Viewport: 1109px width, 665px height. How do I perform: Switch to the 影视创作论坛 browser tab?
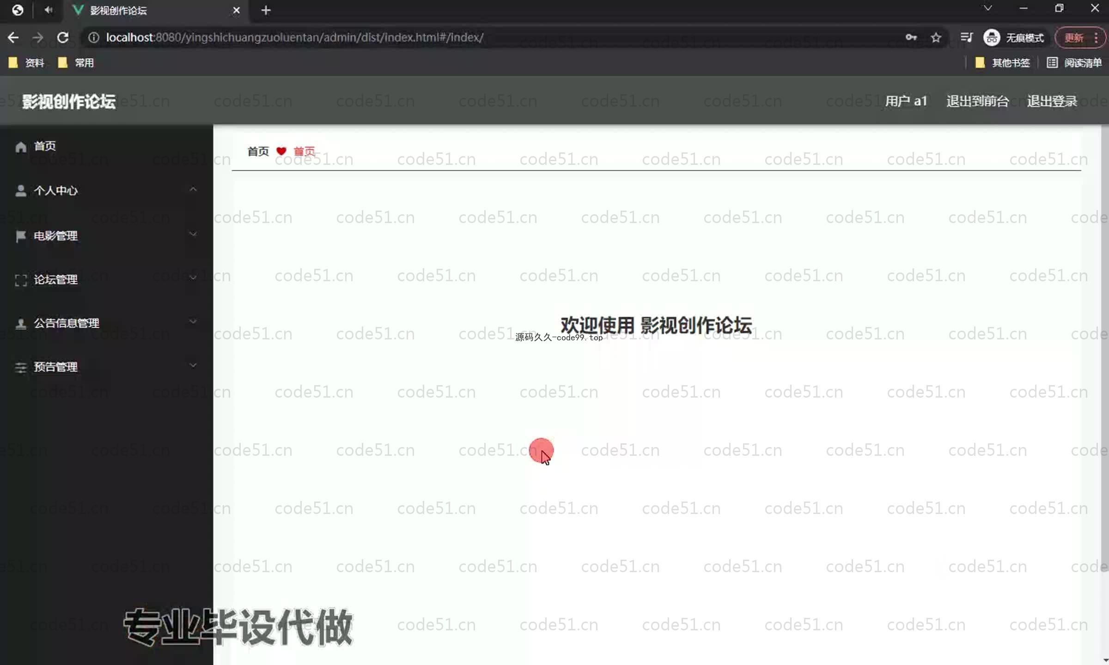tap(157, 10)
